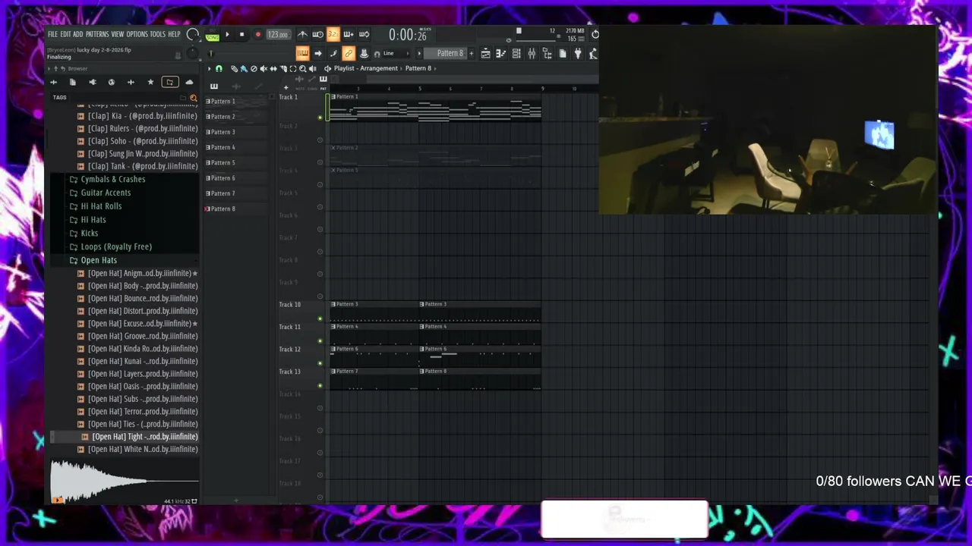Show all files in browser

73,82
